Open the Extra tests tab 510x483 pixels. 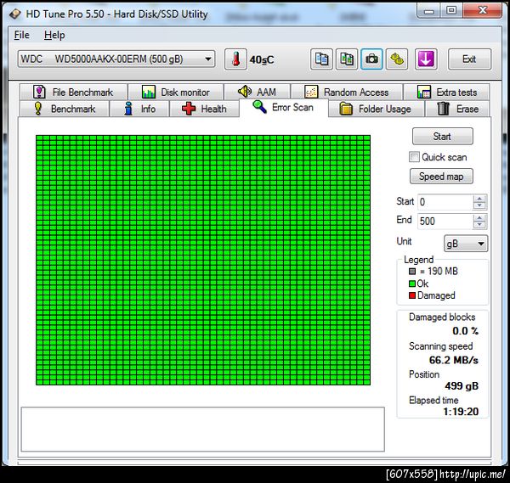pos(446,92)
